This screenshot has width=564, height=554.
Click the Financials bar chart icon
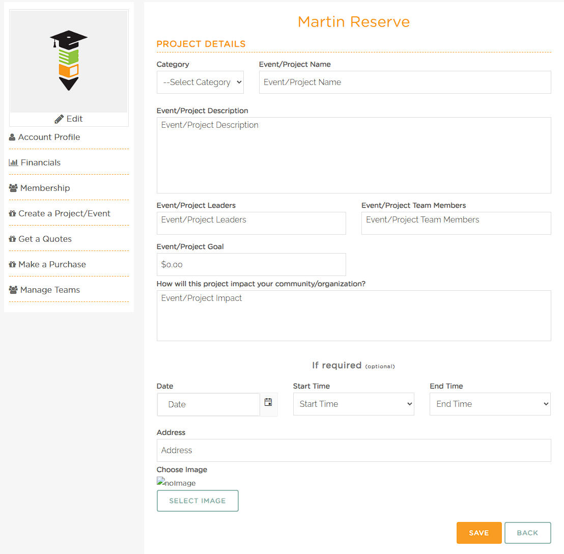[13, 162]
